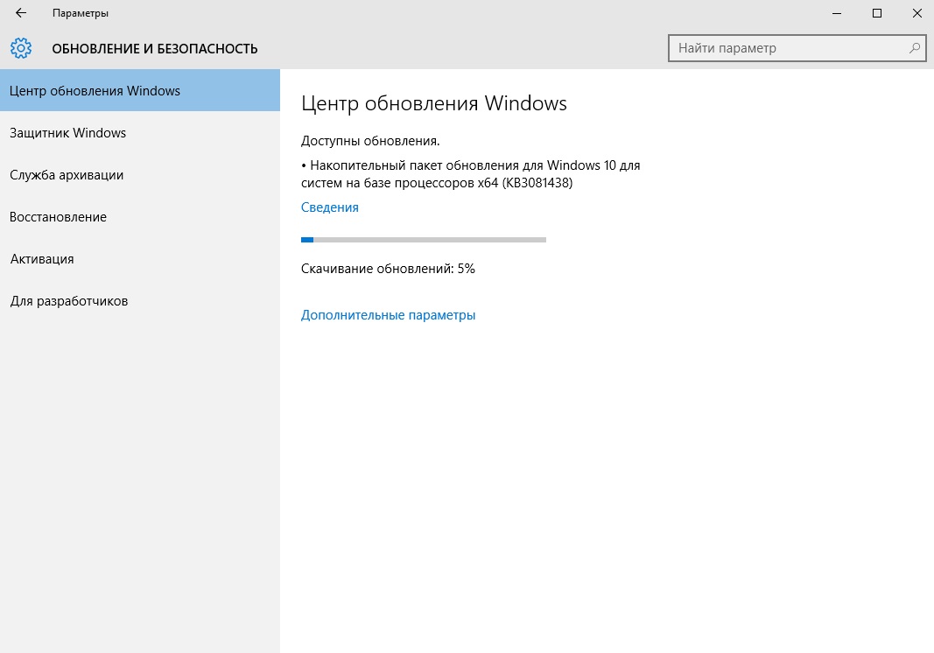The image size is (934, 653).
Task: Click the KB3081438 update description text
Action: click(471, 174)
